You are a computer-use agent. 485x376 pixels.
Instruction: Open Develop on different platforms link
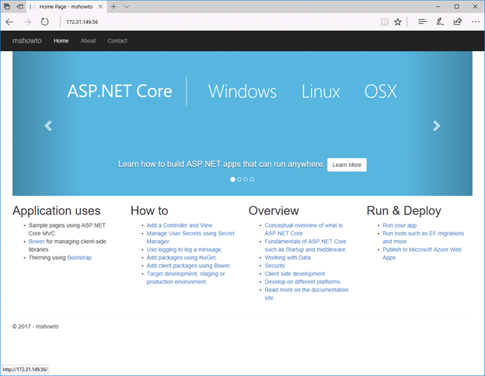click(x=302, y=282)
